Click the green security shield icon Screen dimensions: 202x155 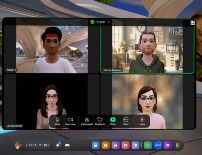click(92, 22)
